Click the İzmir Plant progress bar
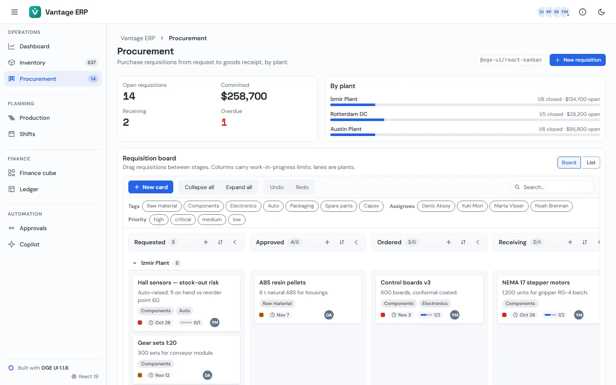This screenshot has height=385, width=616. tap(465, 105)
